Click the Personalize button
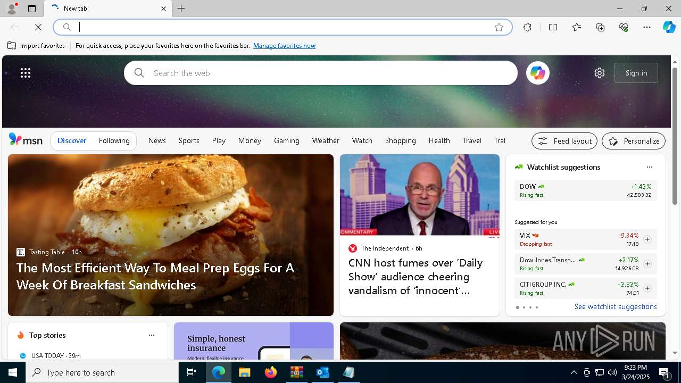 pyautogui.click(x=634, y=141)
